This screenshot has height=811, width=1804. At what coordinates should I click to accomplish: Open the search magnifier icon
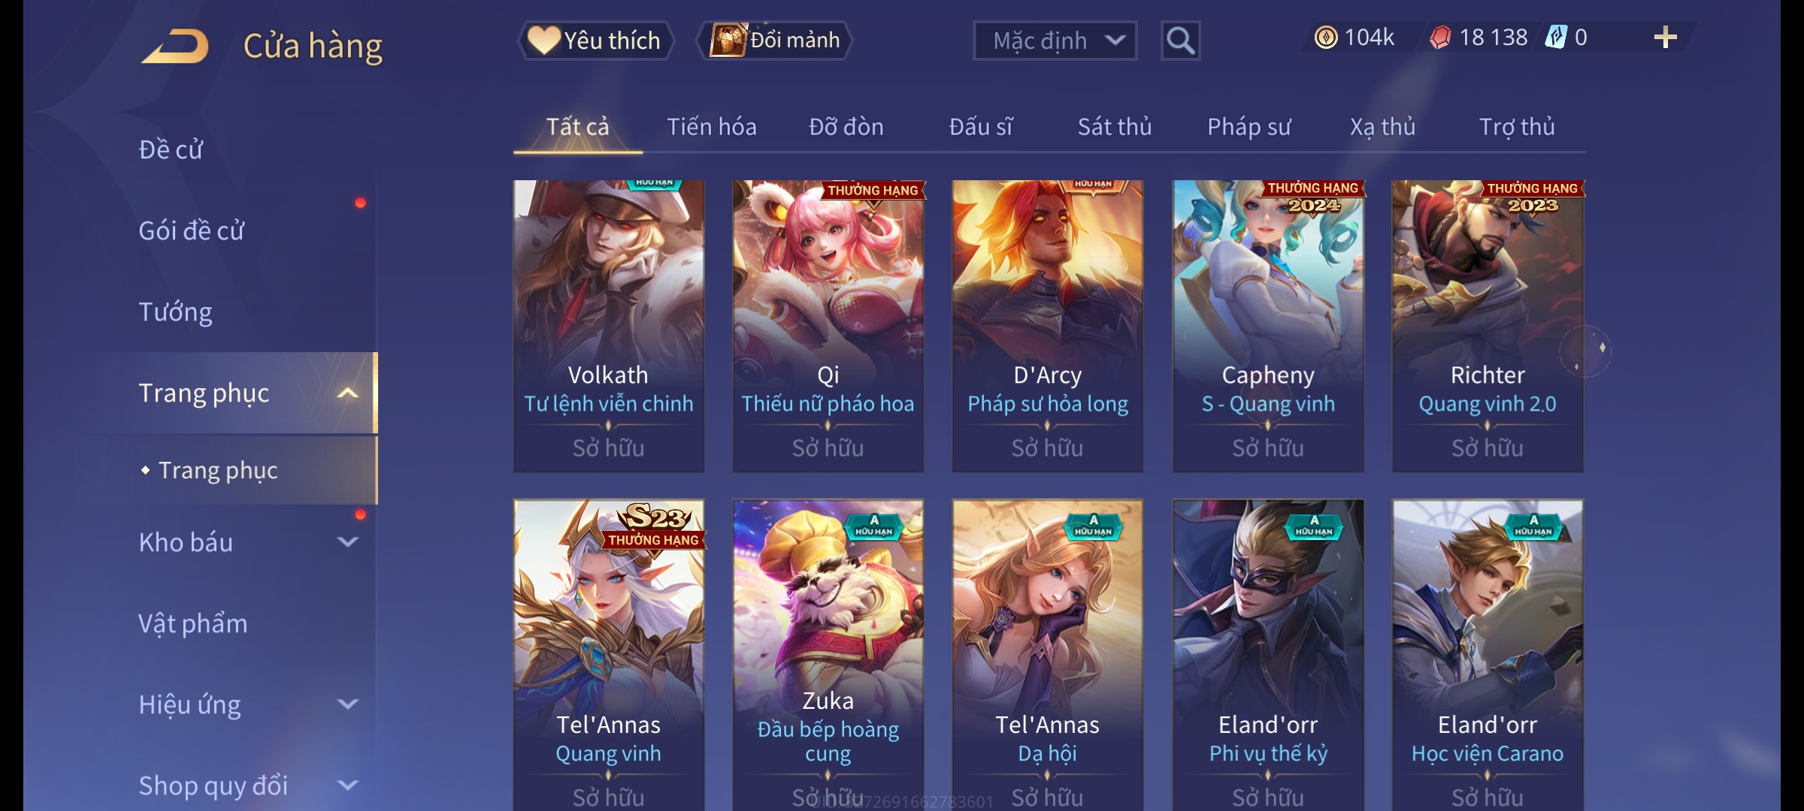coord(1180,41)
